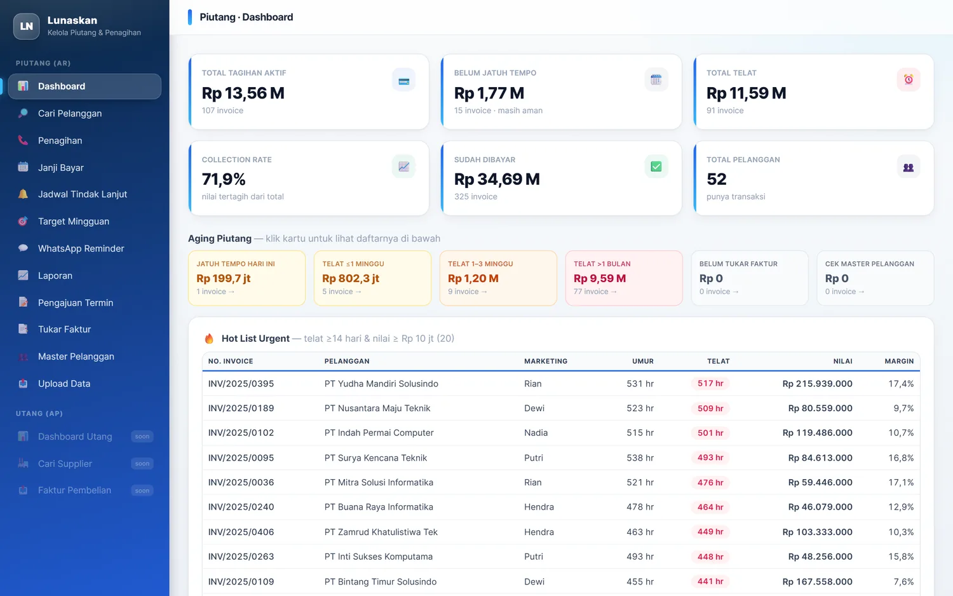The image size is (953, 596).
Task: Click the alarm clock icon on Total Telat card
Action: [909, 80]
